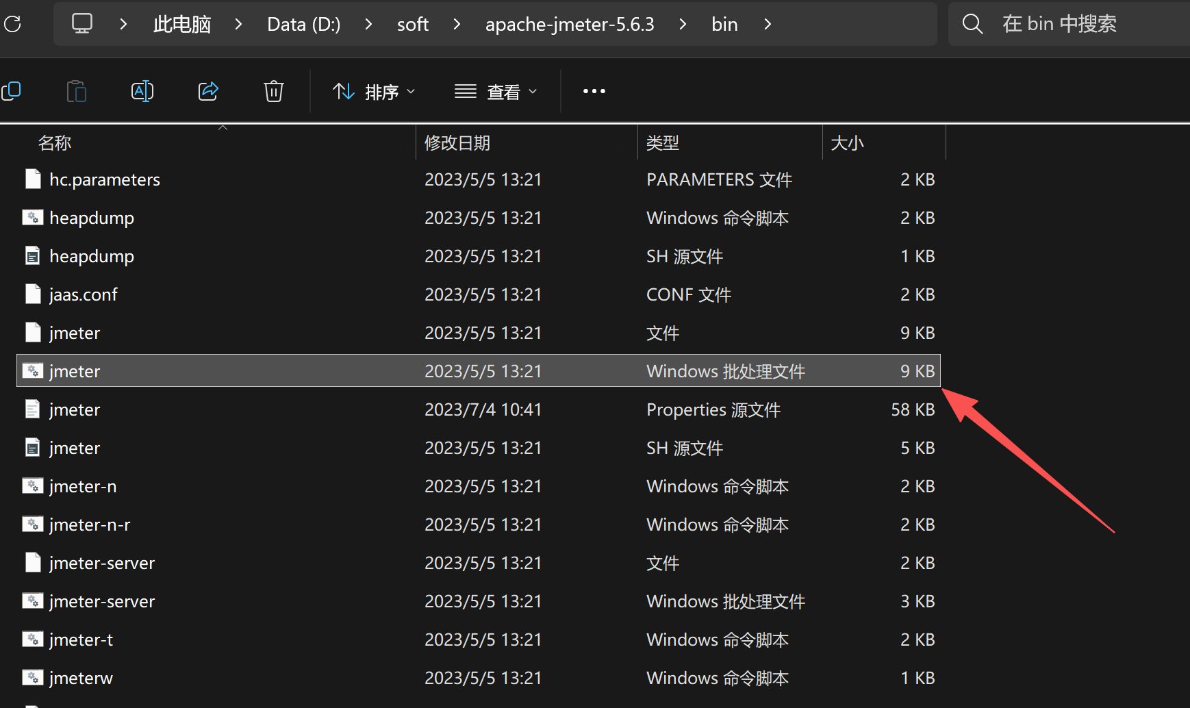Click the 58 KB size cell
This screenshot has width=1190, height=708.
tap(913, 409)
